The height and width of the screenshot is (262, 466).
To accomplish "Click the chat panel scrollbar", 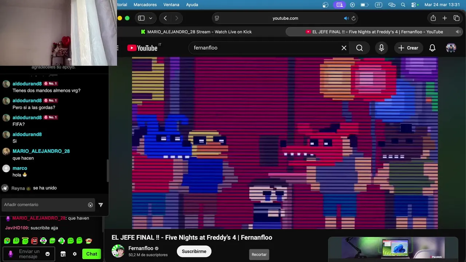I will tap(107, 170).
